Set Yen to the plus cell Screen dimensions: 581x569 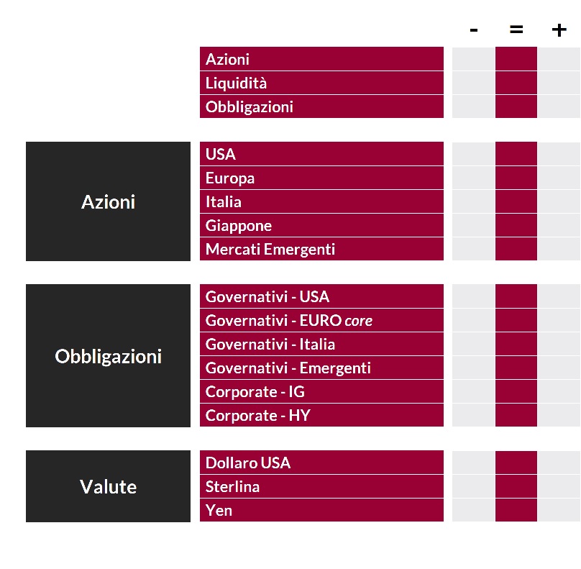point(559,510)
